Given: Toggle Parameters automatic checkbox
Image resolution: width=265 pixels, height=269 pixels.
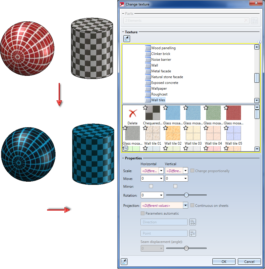Looking at the screenshot, I should click(x=142, y=213).
